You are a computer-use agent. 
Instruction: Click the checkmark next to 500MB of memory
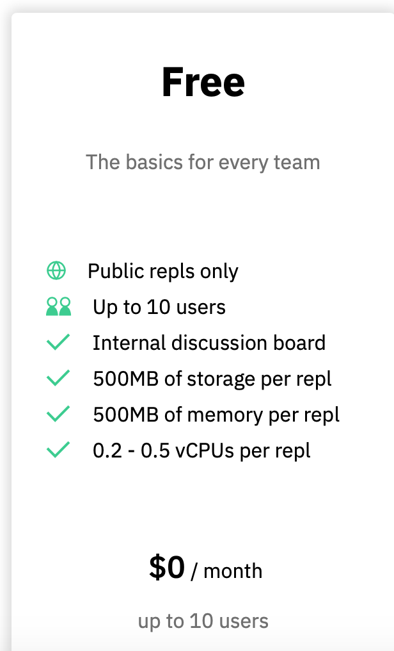pos(58,414)
